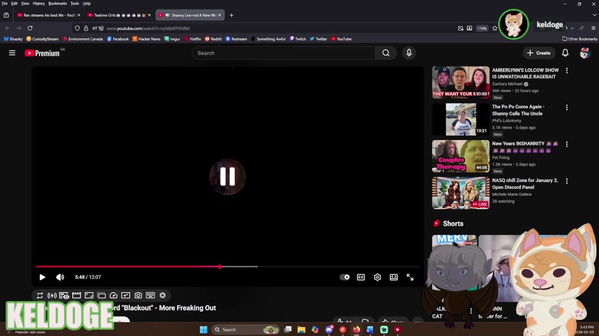Open the Edit menu

15,3
